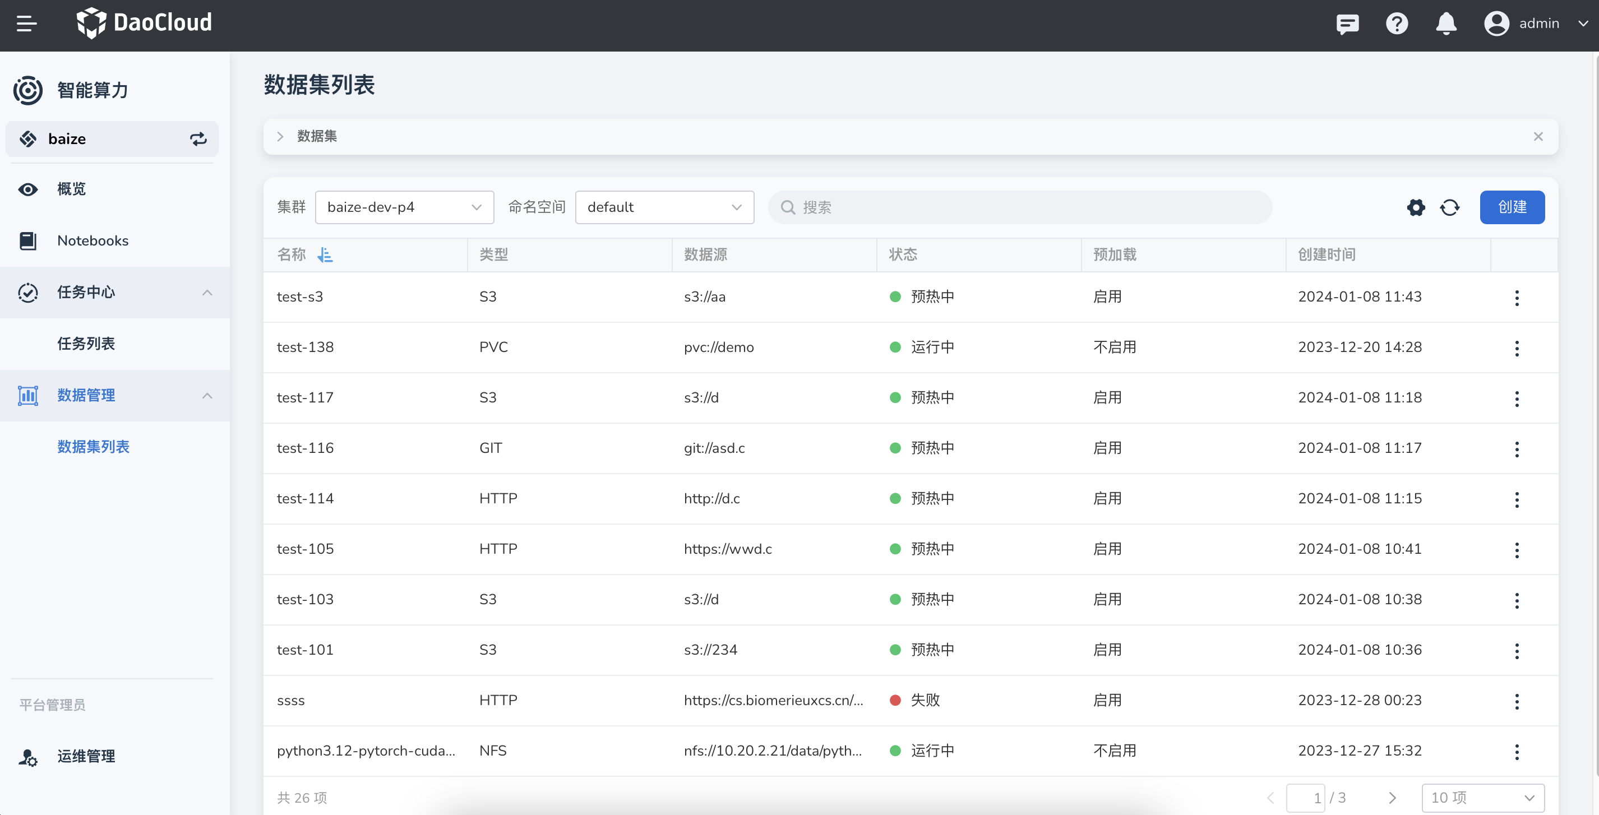Go to Notebooks in sidebar

point(93,241)
